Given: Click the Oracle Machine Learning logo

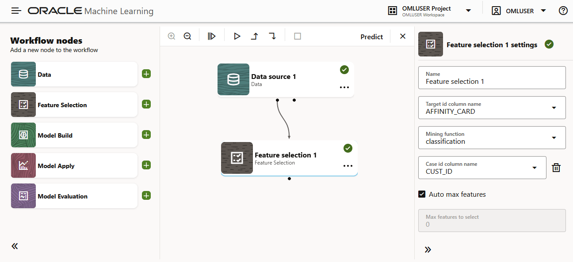Looking at the screenshot, I should [x=91, y=11].
